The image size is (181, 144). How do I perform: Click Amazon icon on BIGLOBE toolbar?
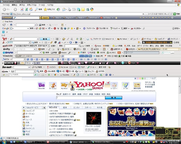pos(62,52)
